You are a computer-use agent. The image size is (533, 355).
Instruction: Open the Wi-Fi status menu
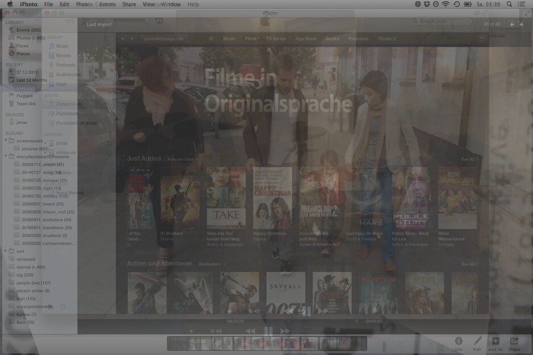coord(445,4)
